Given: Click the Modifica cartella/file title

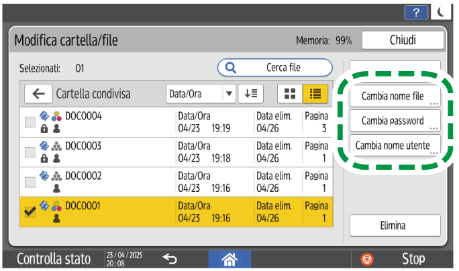Looking at the screenshot, I should pyautogui.click(x=66, y=40).
